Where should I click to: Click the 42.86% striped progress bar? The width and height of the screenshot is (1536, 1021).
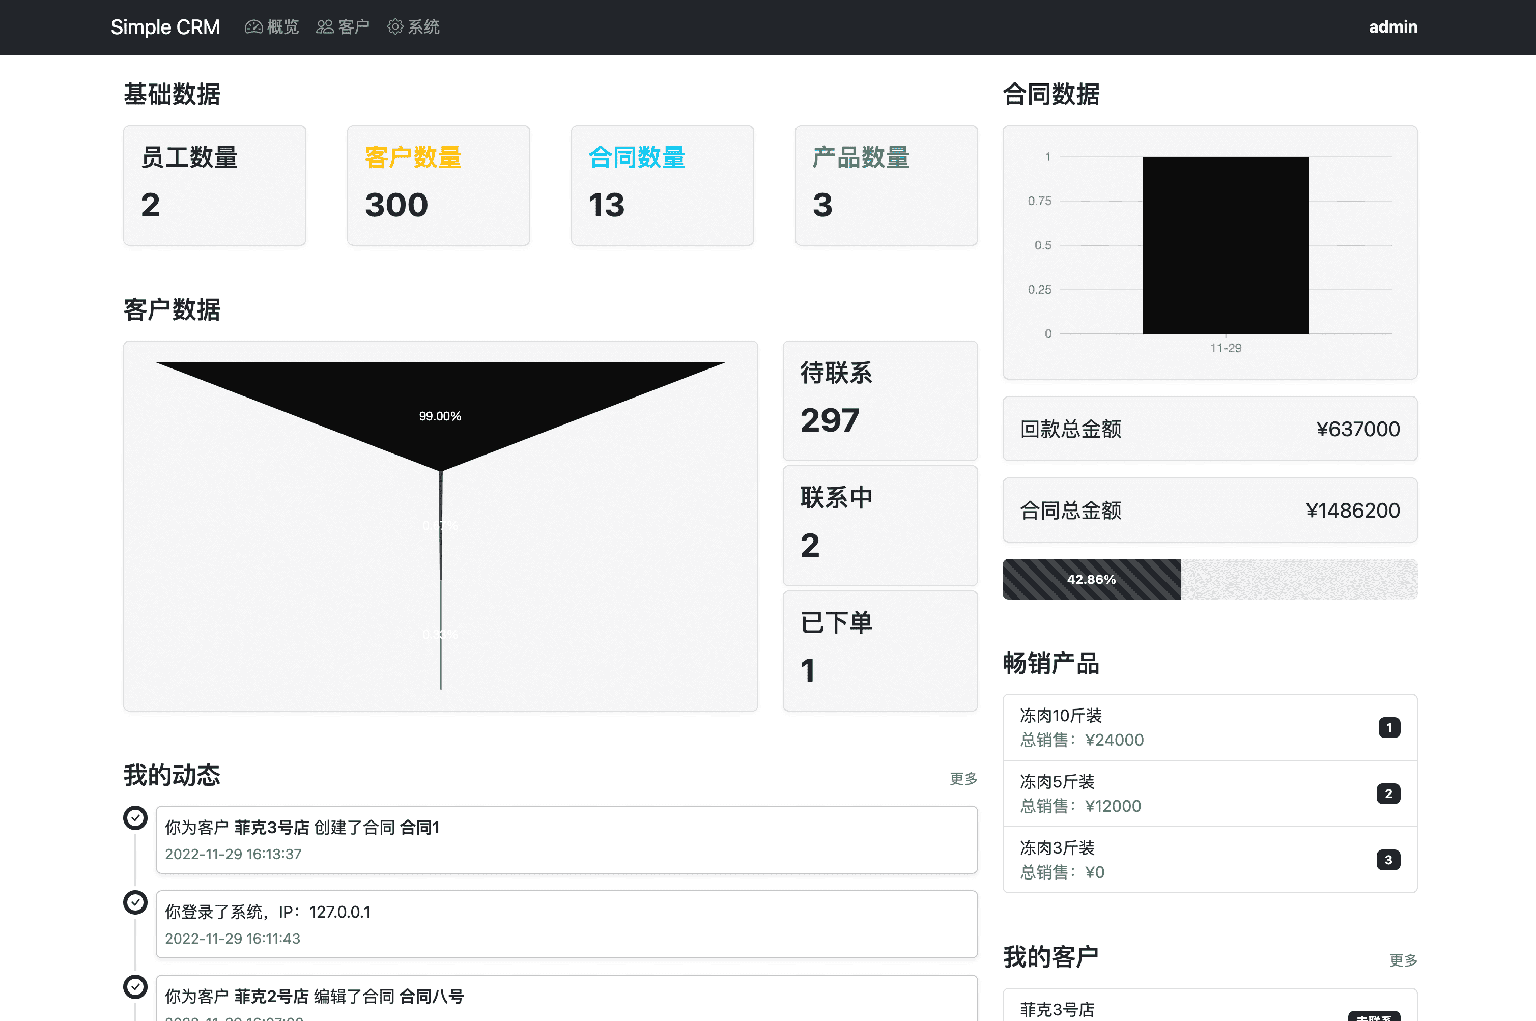click(1091, 579)
